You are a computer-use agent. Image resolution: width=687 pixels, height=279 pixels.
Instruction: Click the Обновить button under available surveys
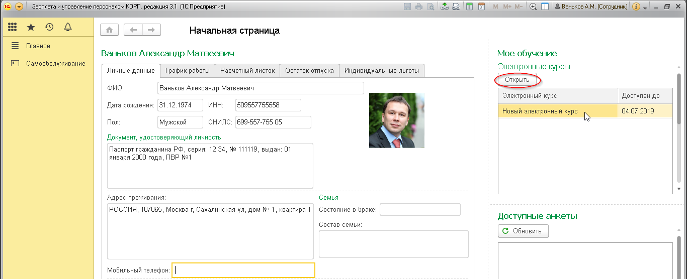tap(523, 231)
